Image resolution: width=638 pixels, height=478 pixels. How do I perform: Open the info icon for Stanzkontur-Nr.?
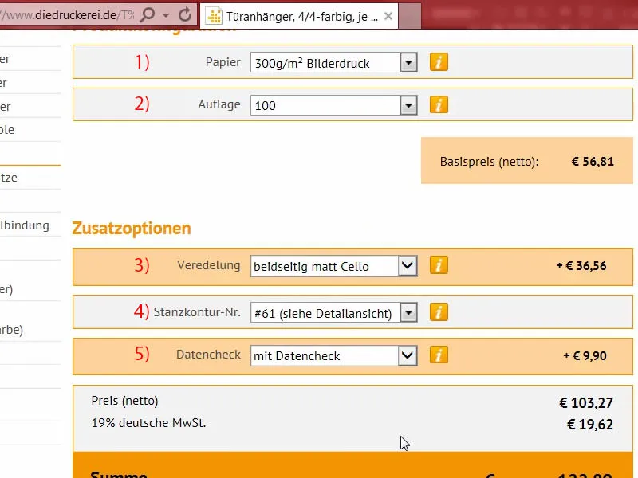coord(439,312)
